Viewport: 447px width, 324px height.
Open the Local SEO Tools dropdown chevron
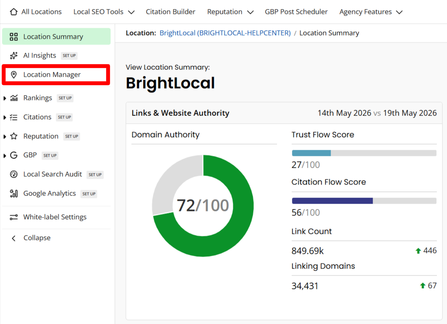click(x=131, y=12)
